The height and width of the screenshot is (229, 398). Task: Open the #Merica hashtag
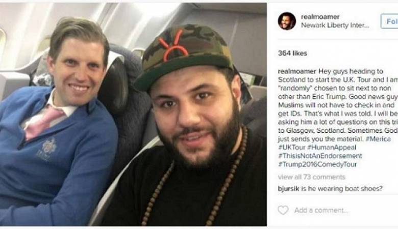pyautogui.click(x=378, y=139)
